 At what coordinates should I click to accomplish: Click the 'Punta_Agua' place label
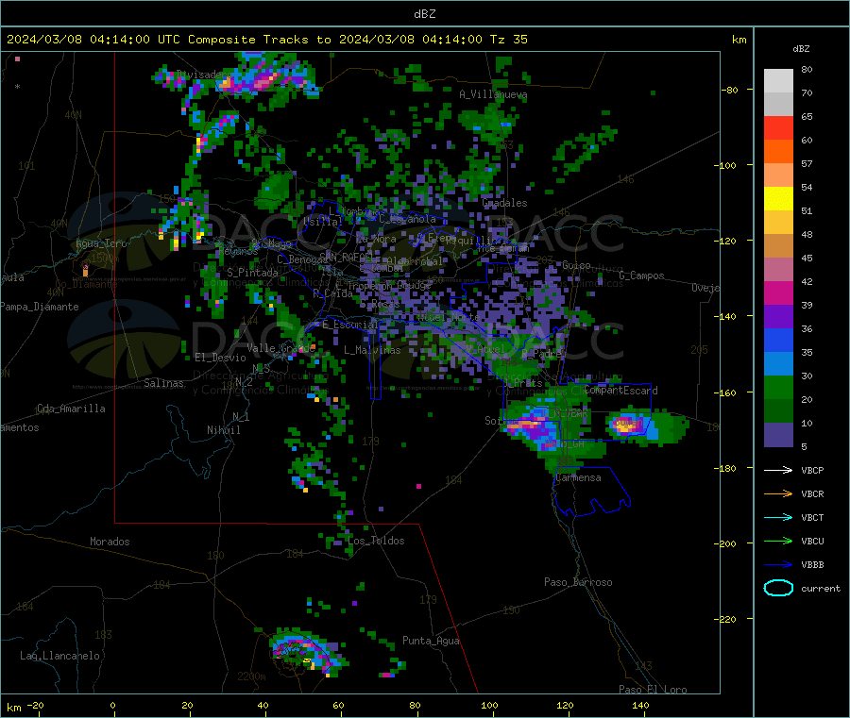(431, 641)
